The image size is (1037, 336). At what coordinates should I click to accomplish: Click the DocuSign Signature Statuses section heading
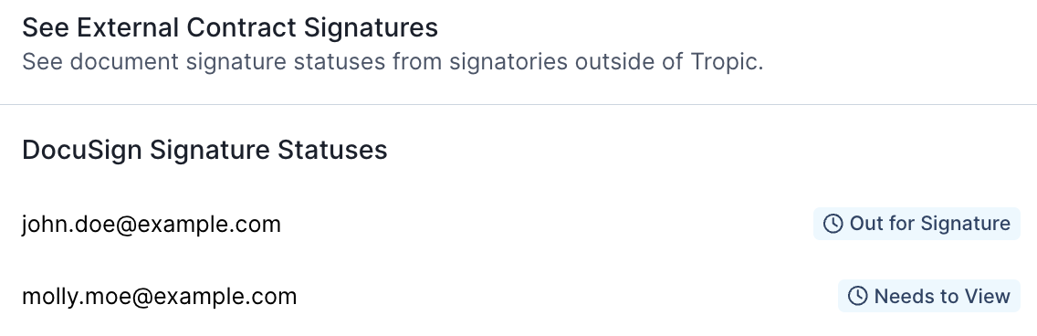point(205,150)
